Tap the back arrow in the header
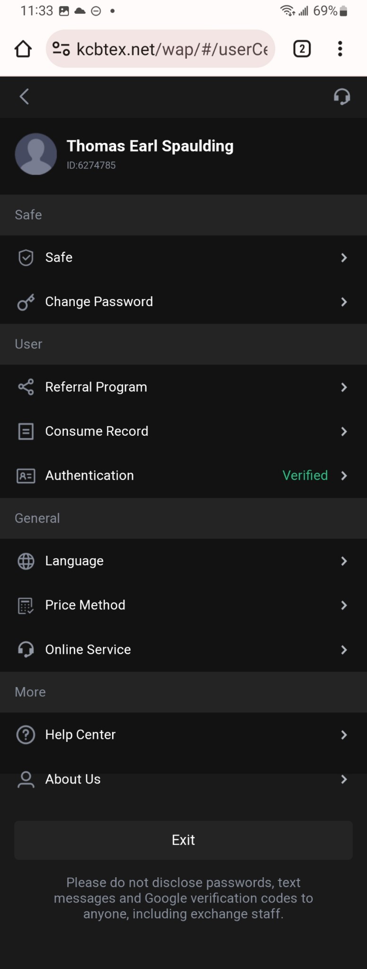367x969 pixels. pyautogui.click(x=24, y=97)
